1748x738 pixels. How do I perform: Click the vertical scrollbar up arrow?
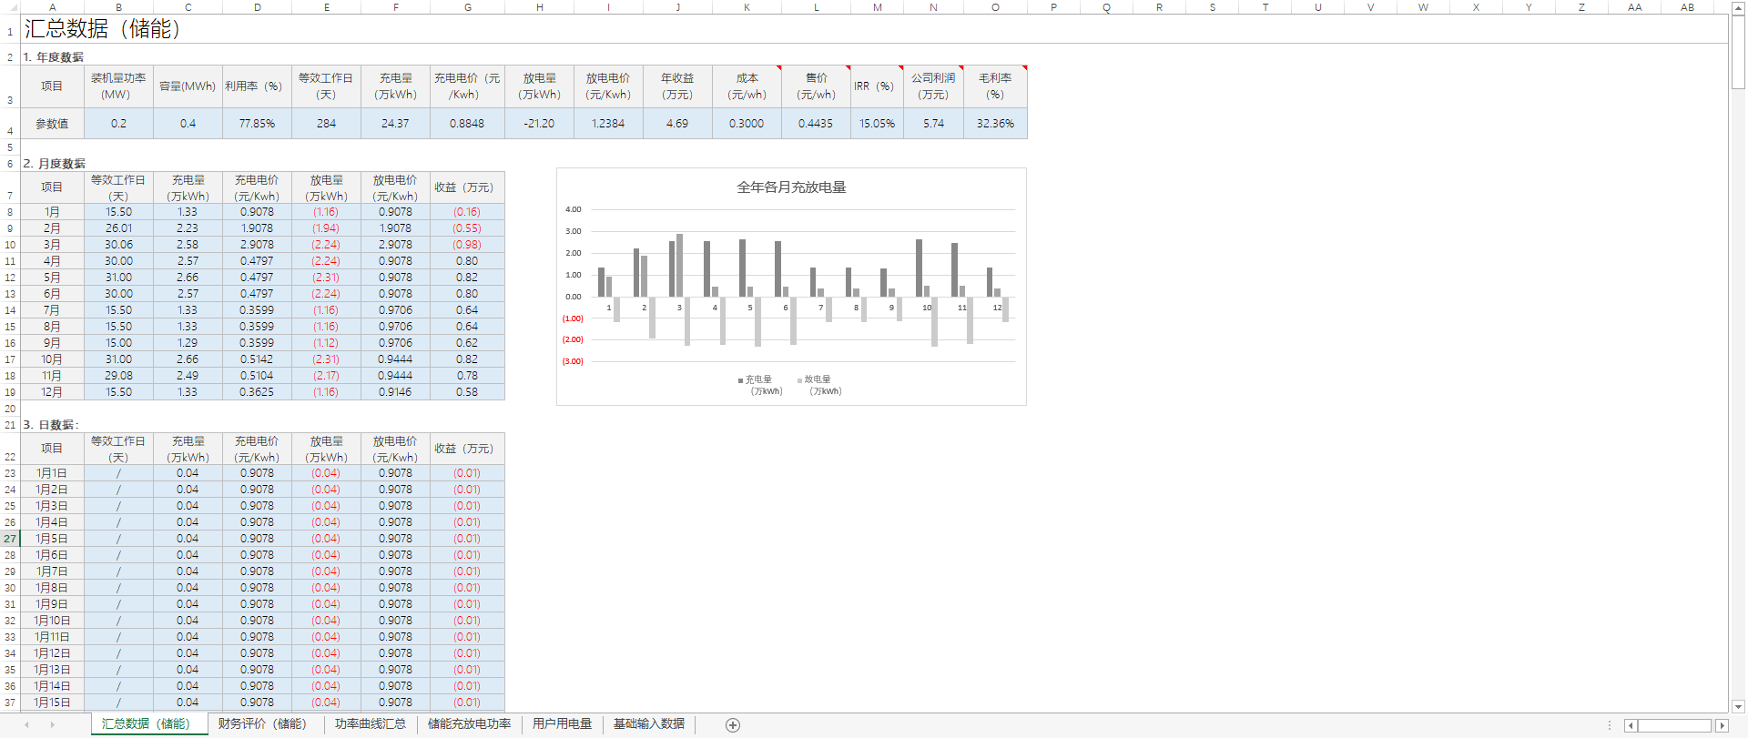(1738, 7)
